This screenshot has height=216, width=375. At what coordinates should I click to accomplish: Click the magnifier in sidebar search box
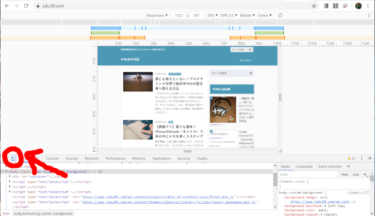tap(251, 73)
